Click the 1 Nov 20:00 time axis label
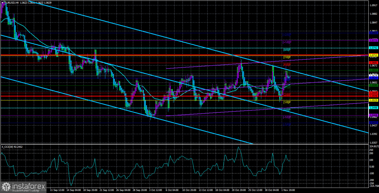 [288, 190]
